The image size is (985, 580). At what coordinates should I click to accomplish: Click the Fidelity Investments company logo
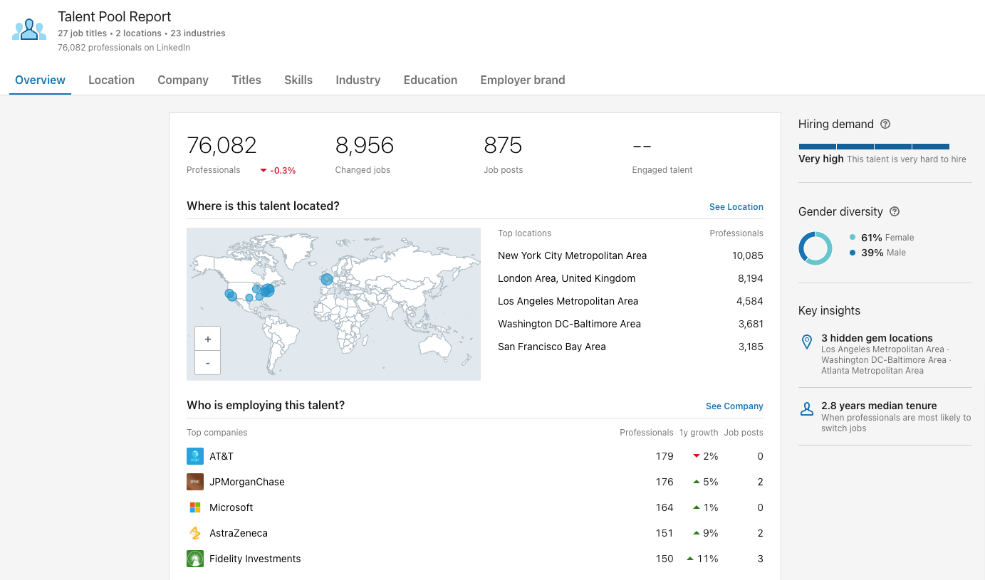coord(195,559)
